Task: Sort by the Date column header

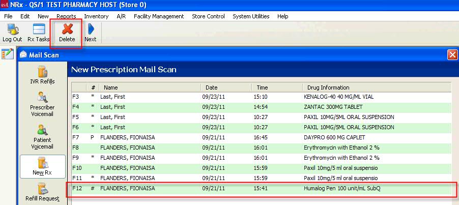Action: pyautogui.click(x=226, y=87)
